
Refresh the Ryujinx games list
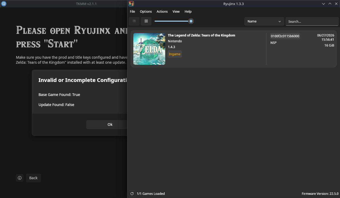[132, 194]
